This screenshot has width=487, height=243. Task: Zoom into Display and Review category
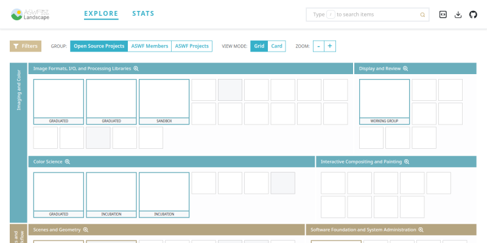click(x=405, y=69)
